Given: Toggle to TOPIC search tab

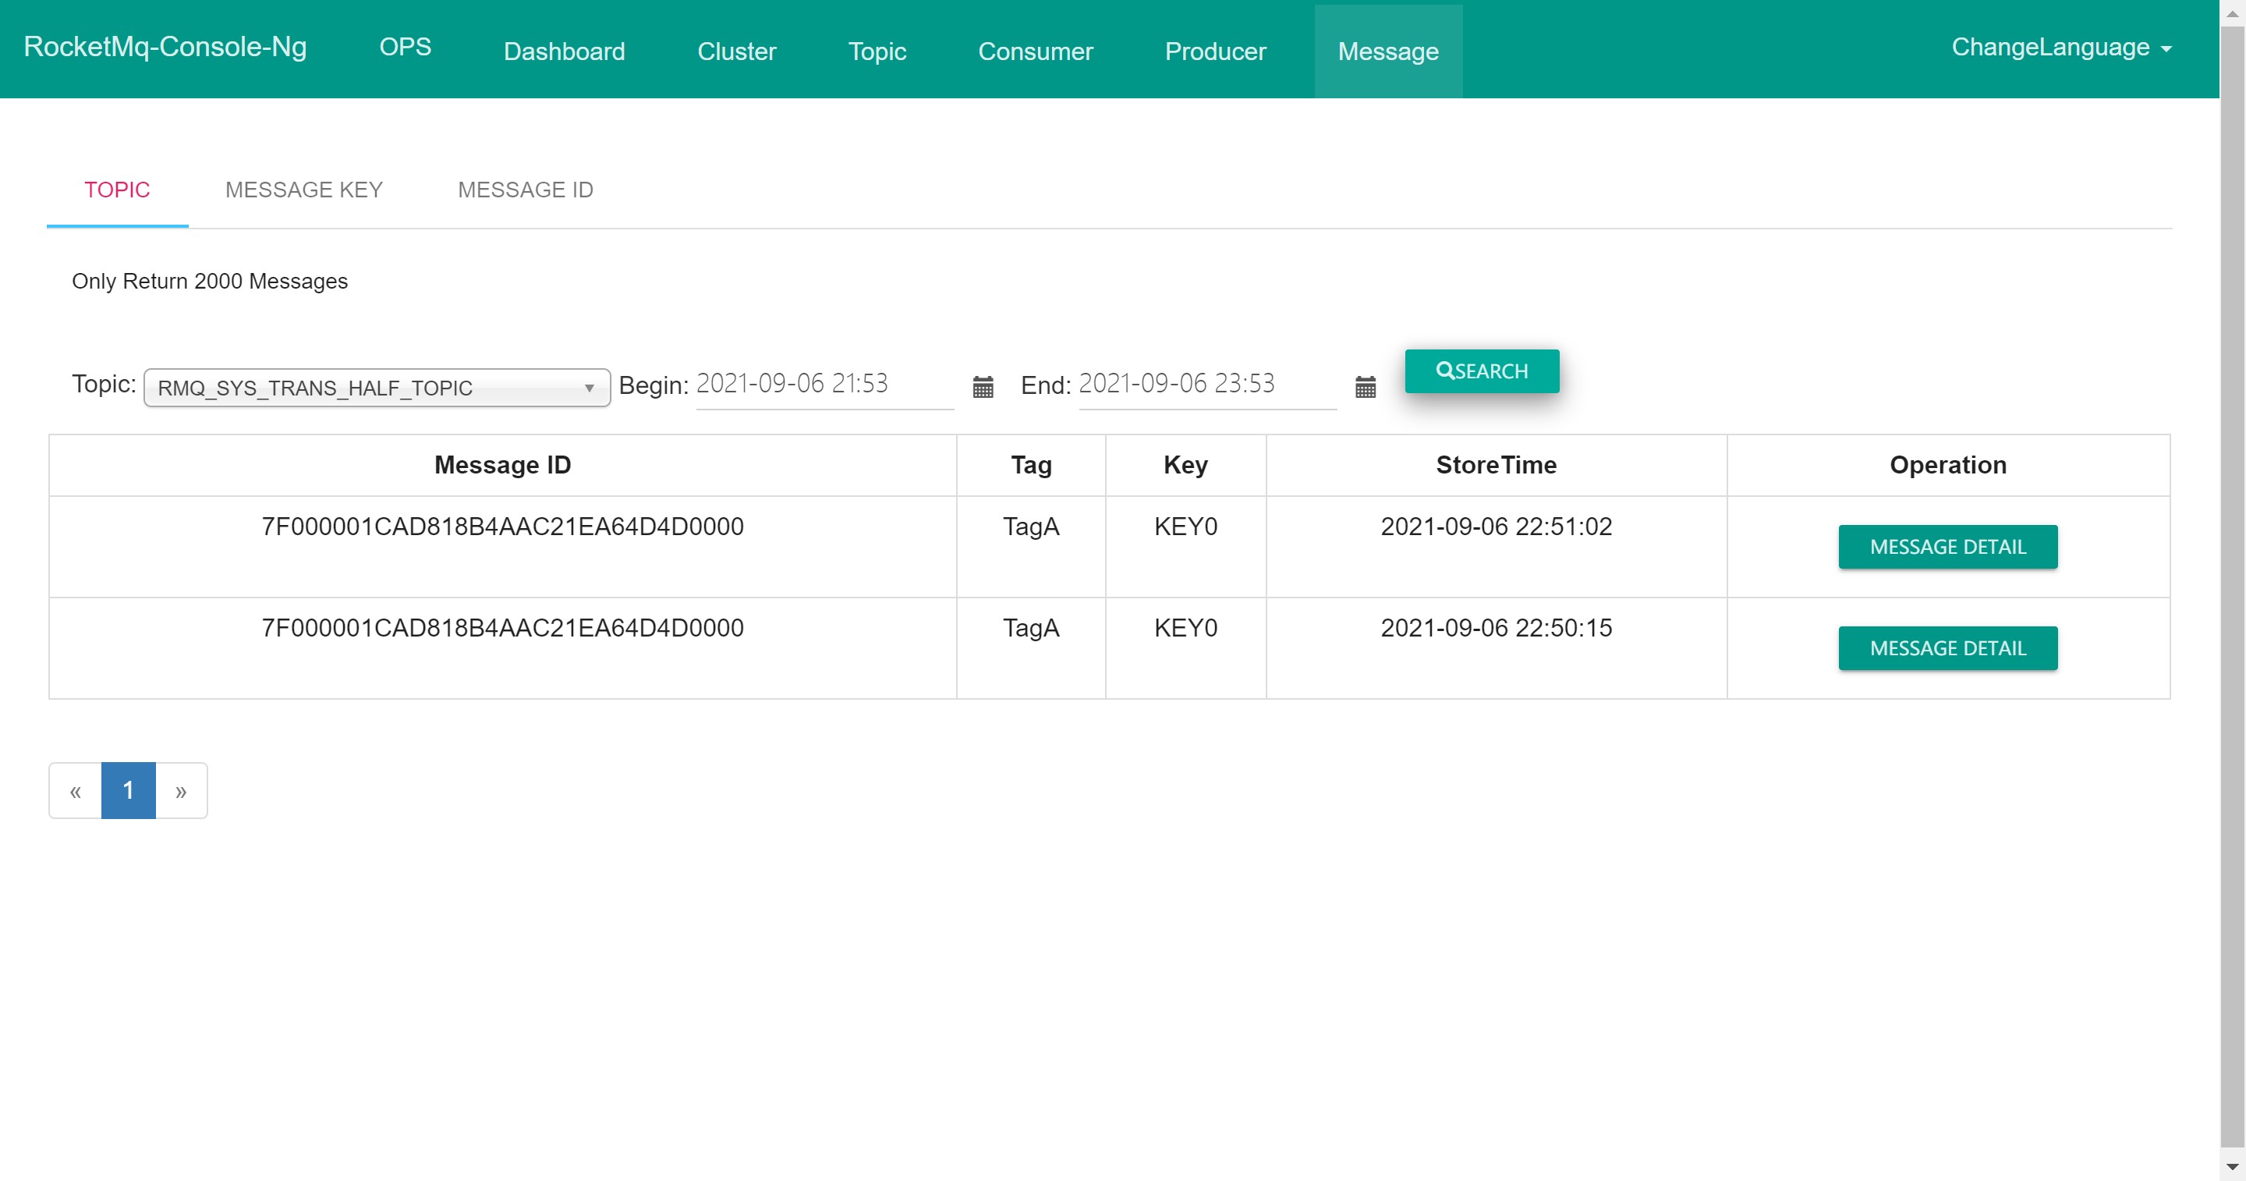Looking at the screenshot, I should [117, 190].
